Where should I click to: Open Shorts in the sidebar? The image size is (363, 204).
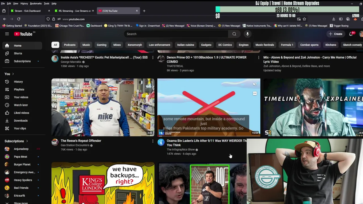[22, 53]
